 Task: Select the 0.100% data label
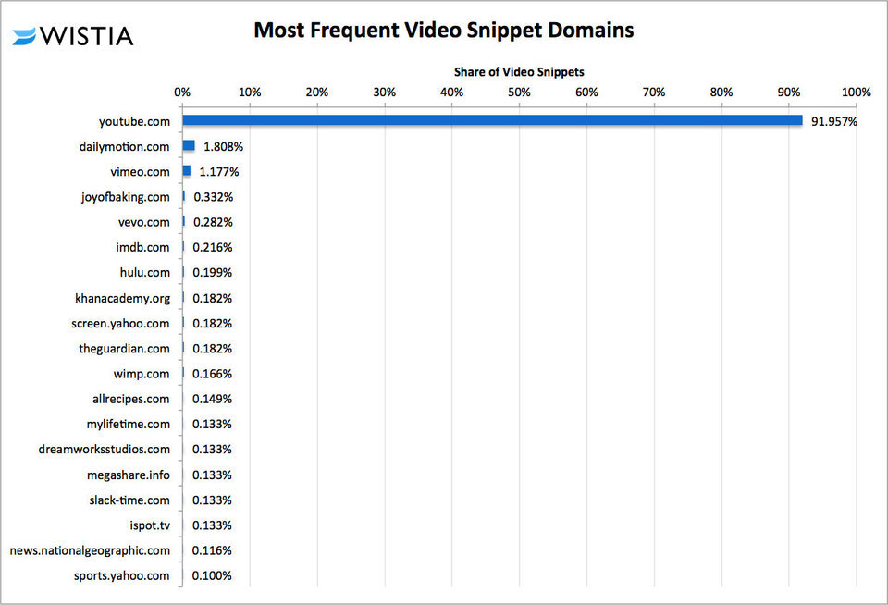coord(212,575)
